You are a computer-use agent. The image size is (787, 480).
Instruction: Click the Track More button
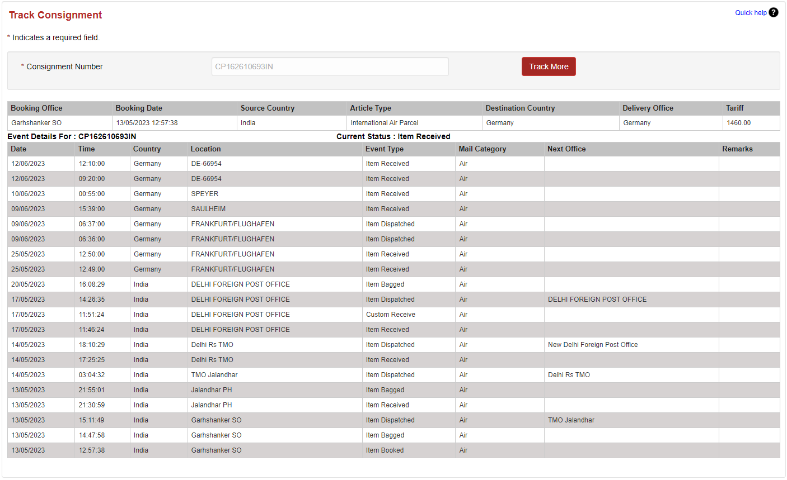pyautogui.click(x=548, y=66)
